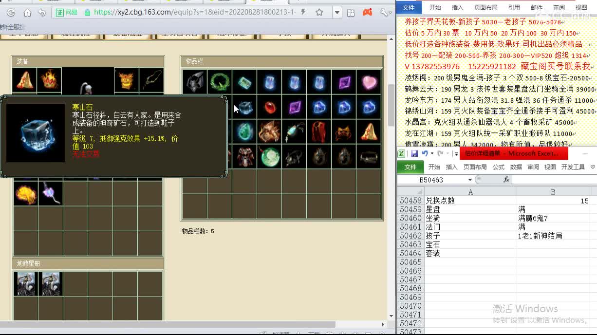Select the teal gem in inventory

point(244,82)
